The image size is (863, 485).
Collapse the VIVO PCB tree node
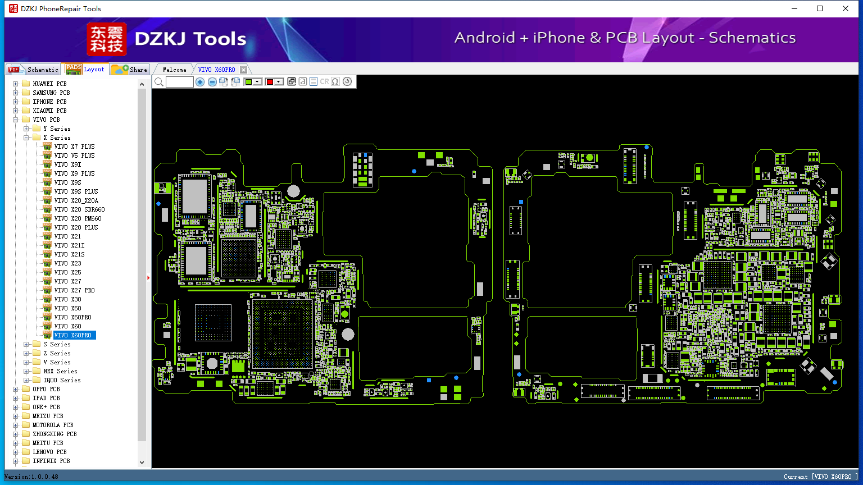tap(16, 120)
